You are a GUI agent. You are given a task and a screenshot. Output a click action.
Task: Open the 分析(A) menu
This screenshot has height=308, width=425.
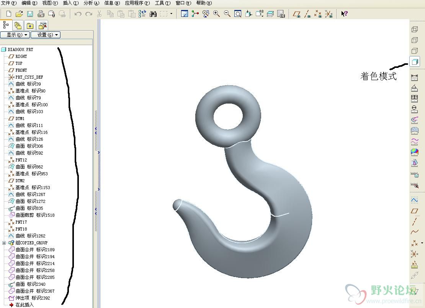(x=92, y=3)
